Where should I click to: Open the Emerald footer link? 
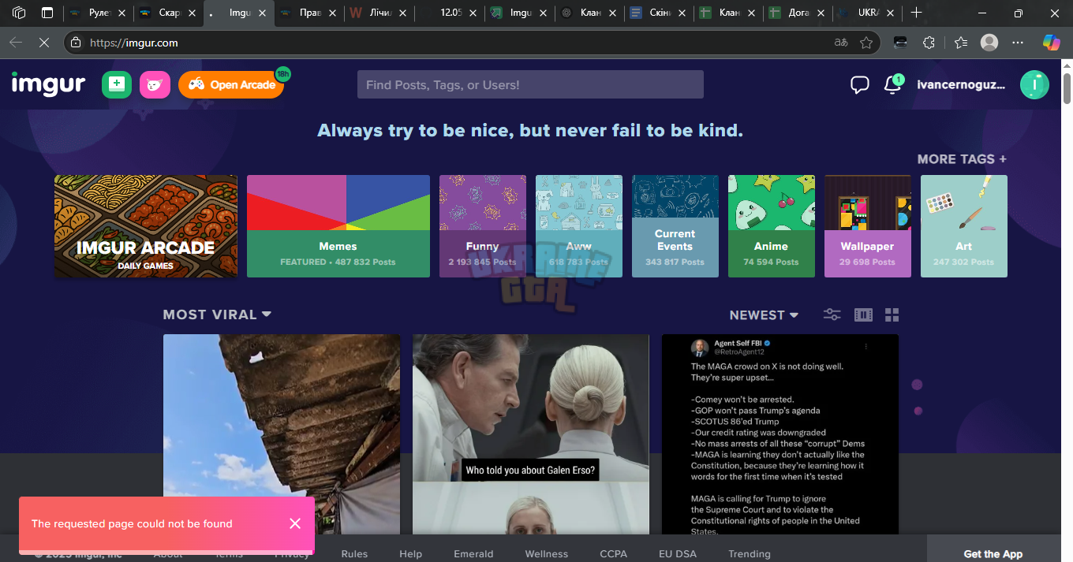[x=473, y=554]
